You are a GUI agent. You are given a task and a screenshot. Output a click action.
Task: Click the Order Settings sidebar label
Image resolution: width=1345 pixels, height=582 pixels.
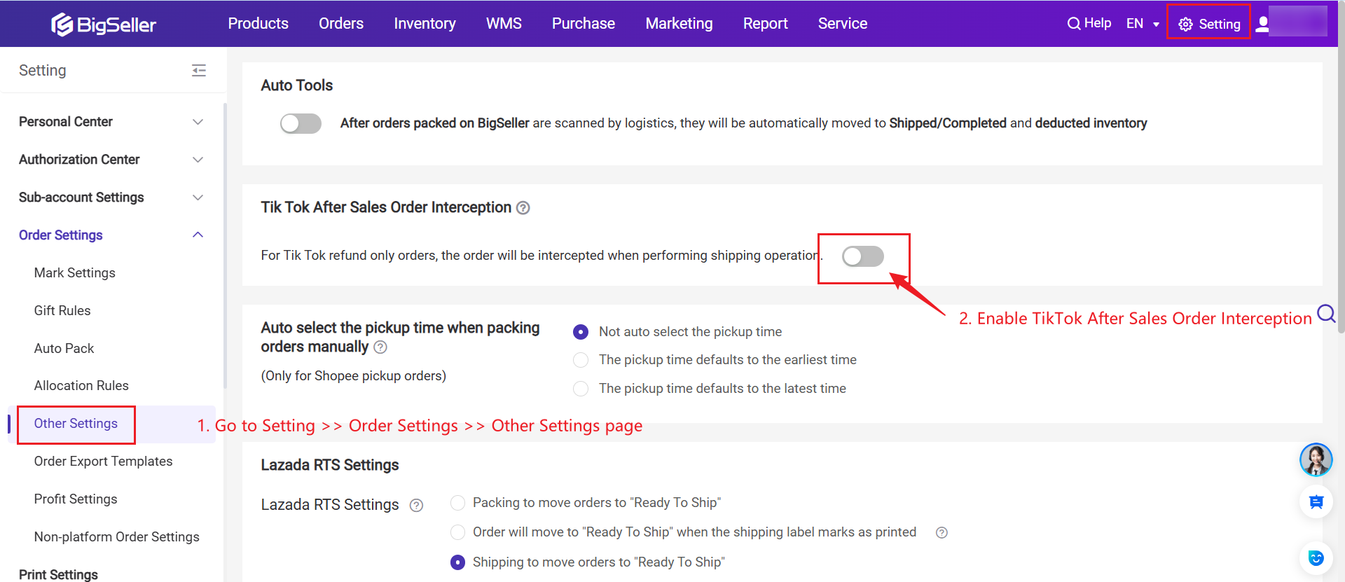60,235
